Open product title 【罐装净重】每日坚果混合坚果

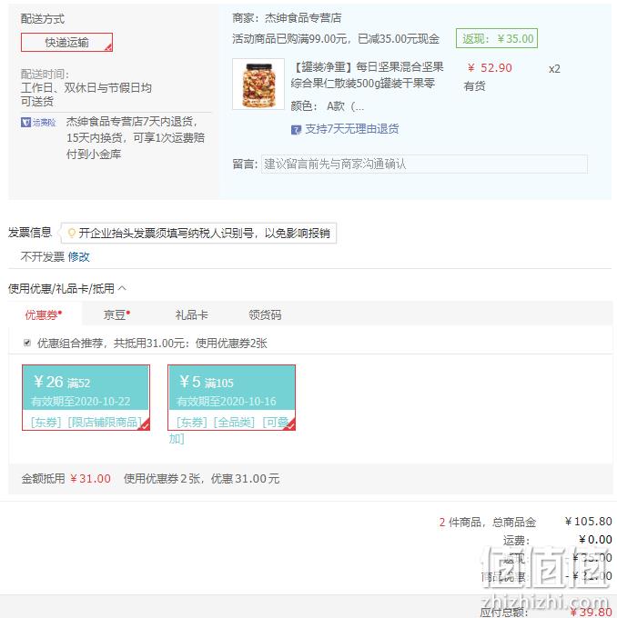[x=369, y=67]
